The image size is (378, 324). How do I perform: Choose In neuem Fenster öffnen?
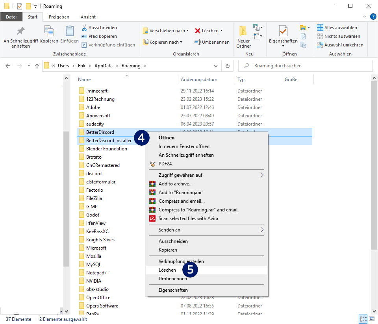click(206, 146)
